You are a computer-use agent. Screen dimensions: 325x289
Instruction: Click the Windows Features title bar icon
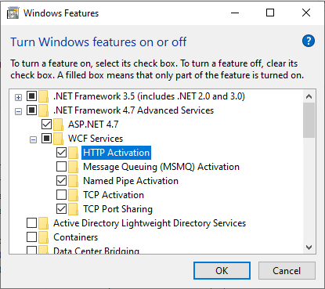pos(13,13)
